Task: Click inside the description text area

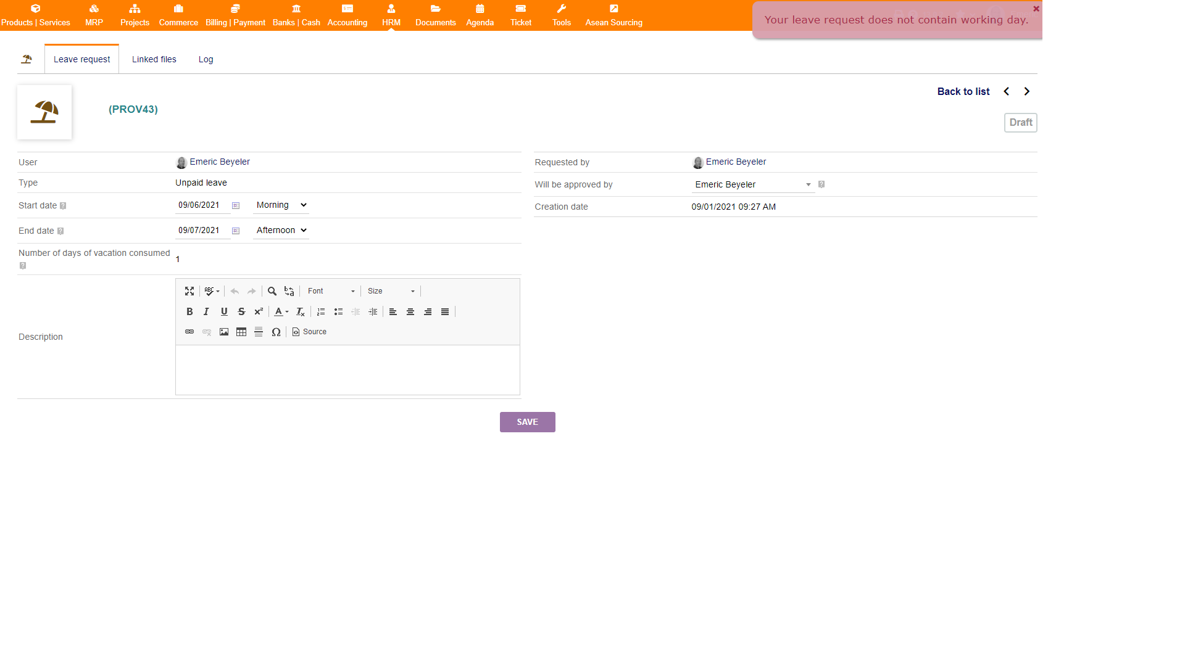Action: [347, 370]
